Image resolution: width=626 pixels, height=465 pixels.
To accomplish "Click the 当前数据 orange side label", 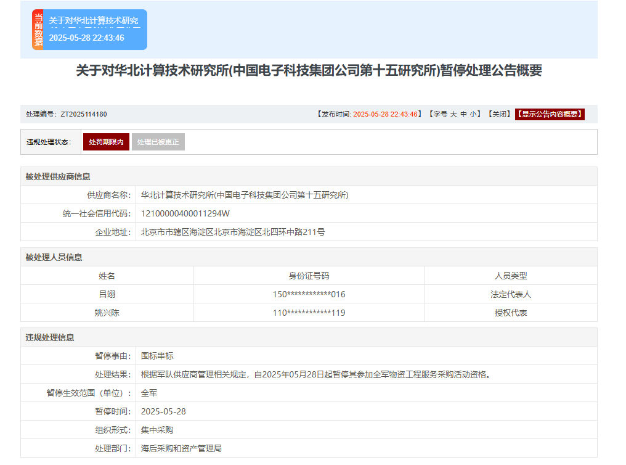I will 38,30.
